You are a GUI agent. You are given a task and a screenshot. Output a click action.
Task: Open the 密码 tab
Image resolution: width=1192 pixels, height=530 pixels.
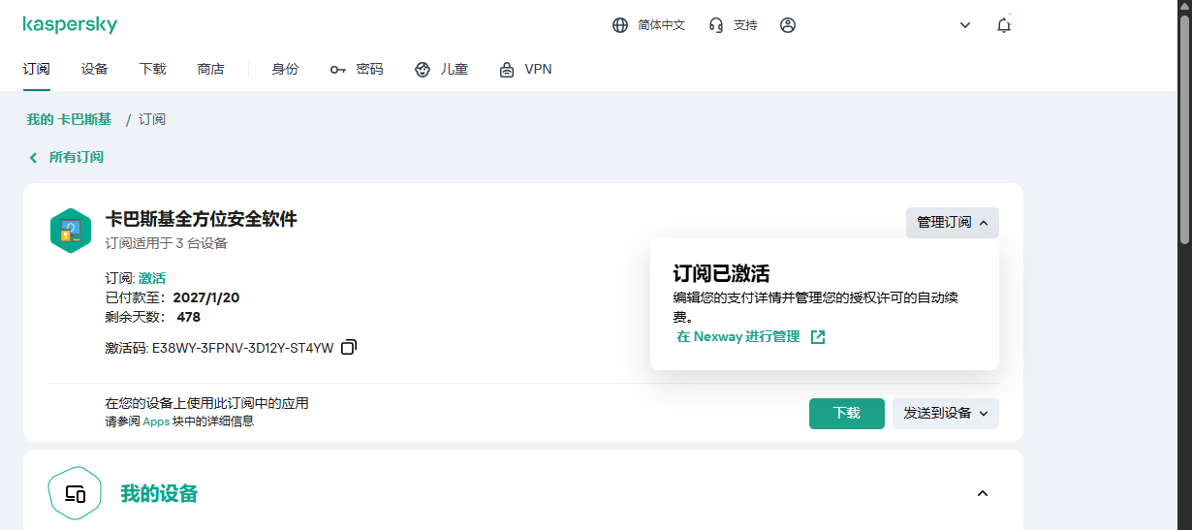coord(357,69)
